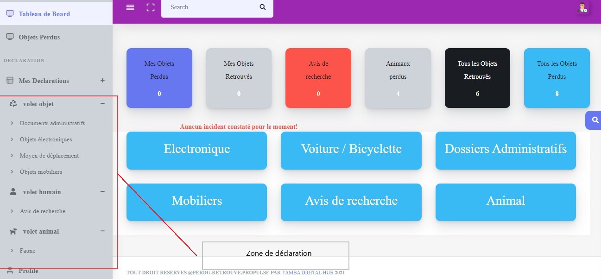Click the recycle icon beside volet objet
The width and height of the screenshot is (601, 279).
pyautogui.click(x=13, y=104)
